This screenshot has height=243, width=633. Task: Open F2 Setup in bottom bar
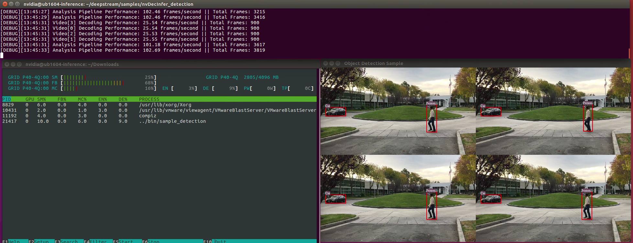[41, 241]
